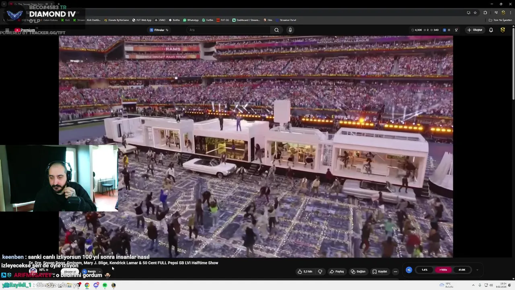Open a new browser tab
Screen dimensions: 515x290
pos(59,4)
